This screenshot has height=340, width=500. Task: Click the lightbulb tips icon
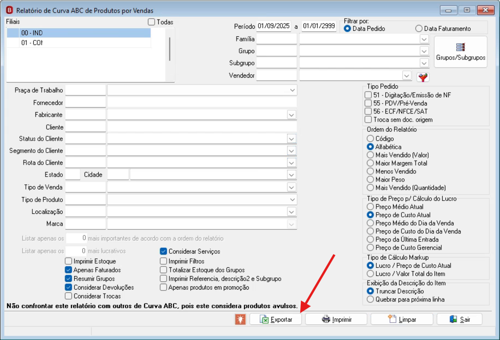tap(240, 319)
